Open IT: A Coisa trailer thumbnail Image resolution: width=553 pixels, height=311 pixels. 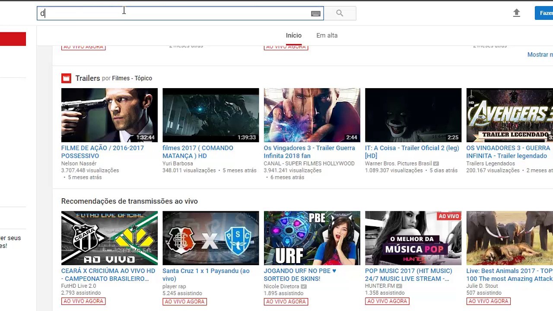point(413,115)
